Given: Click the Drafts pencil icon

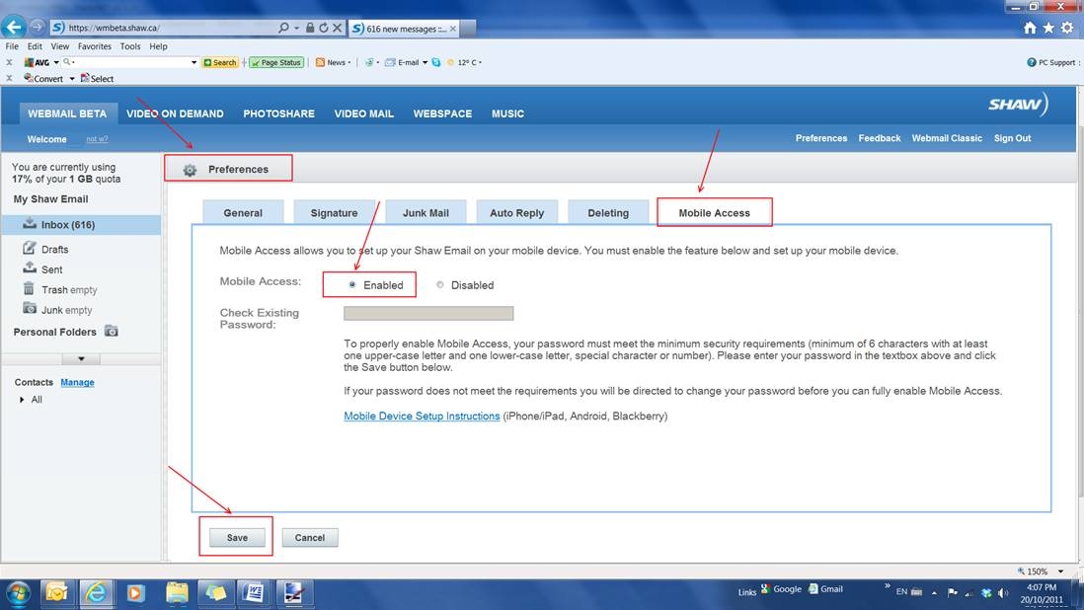Looking at the screenshot, I should [x=29, y=248].
